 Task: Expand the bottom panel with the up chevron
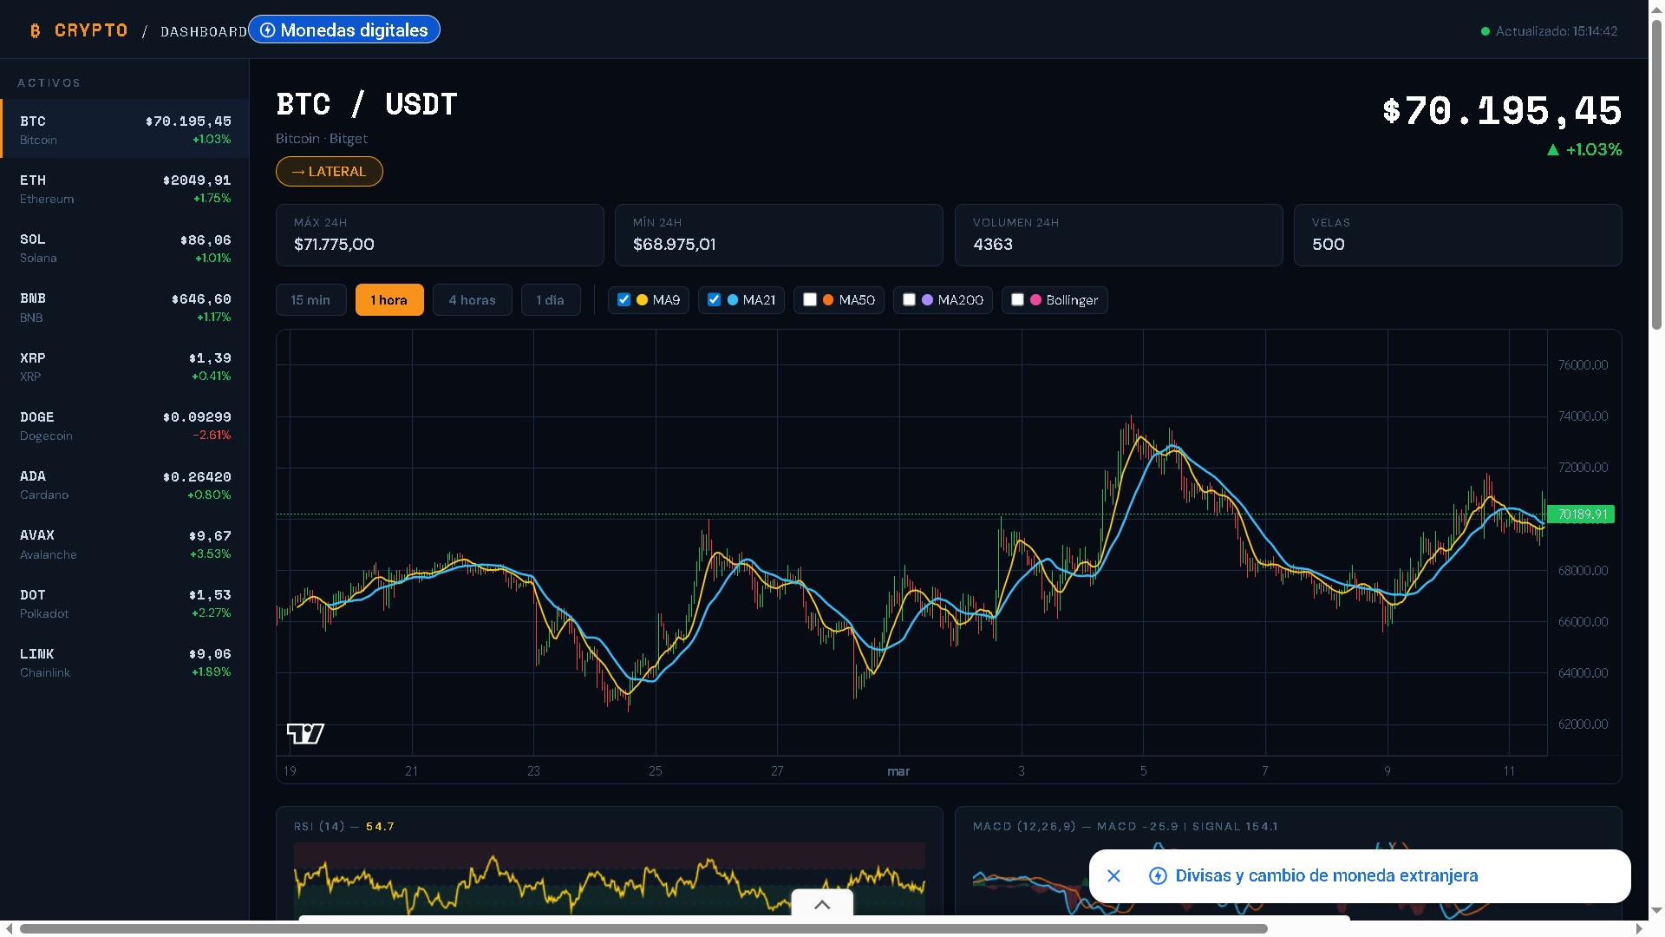822,905
